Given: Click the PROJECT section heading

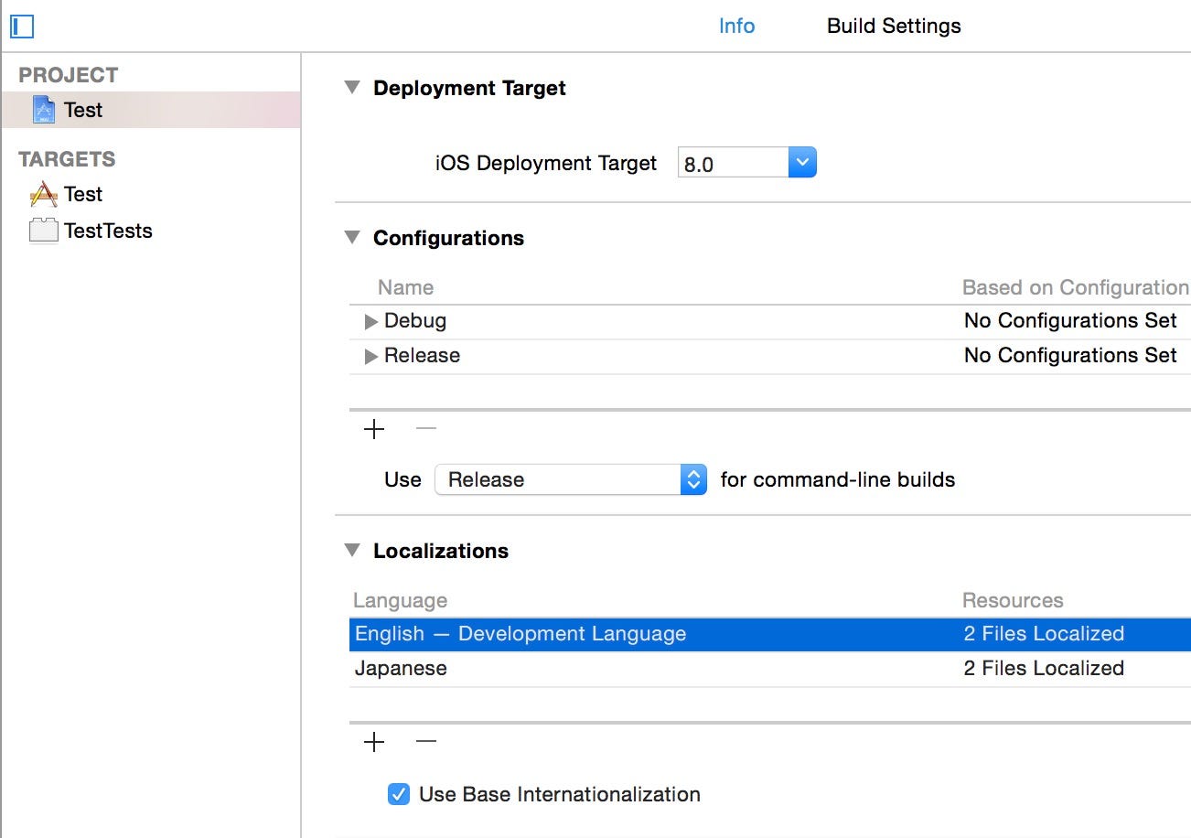Looking at the screenshot, I should click(69, 75).
